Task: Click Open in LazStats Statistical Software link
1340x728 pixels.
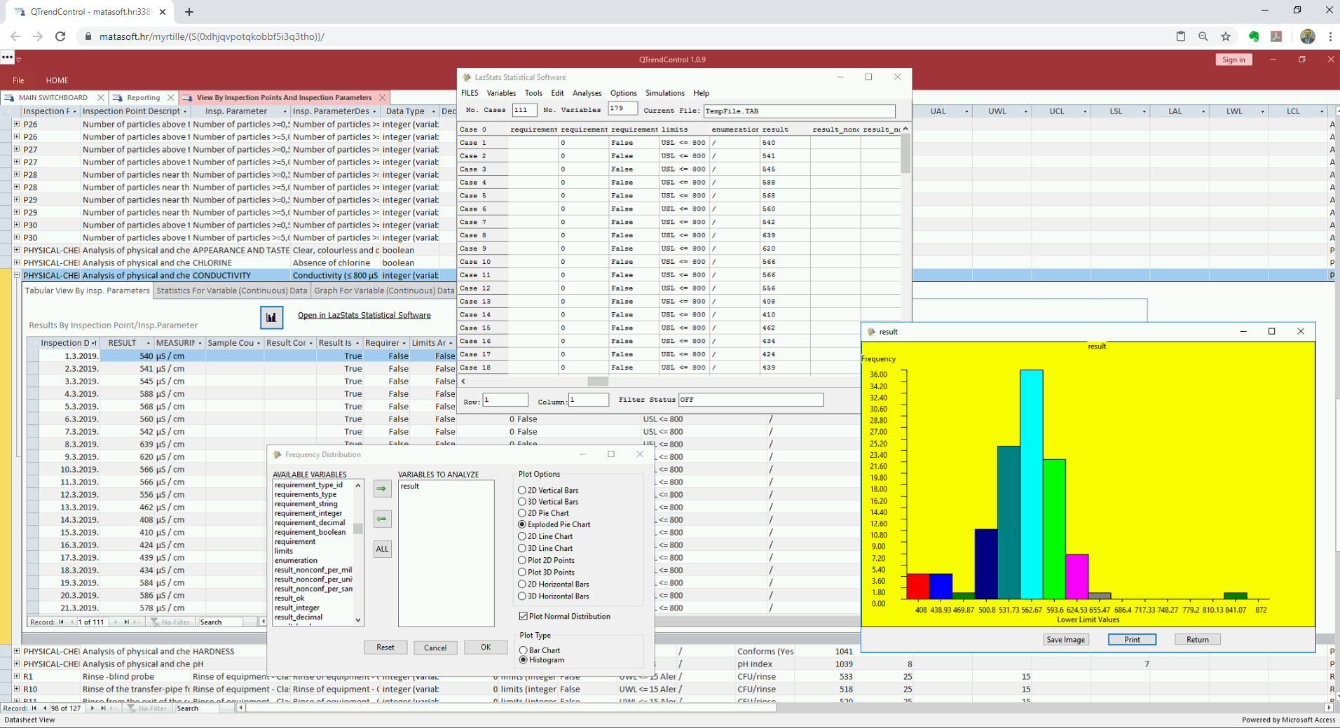Action: (364, 315)
